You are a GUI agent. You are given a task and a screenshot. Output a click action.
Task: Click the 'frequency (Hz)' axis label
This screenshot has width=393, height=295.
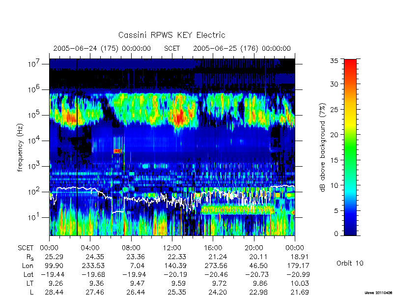[x=20, y=147]
